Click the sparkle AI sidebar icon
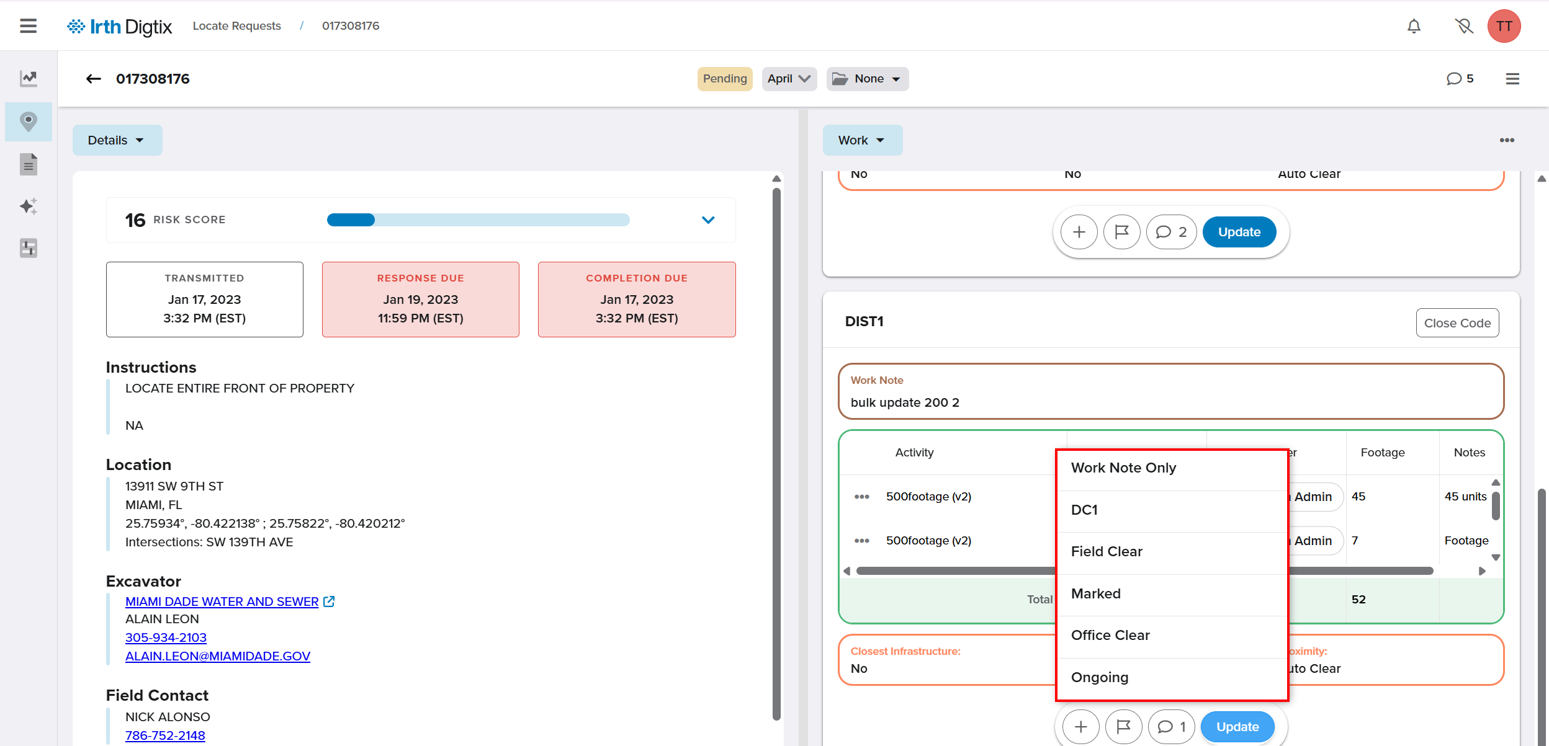This screenshot has height=746, width=1549. (x=29, y=206)
